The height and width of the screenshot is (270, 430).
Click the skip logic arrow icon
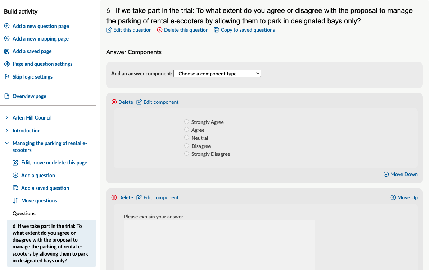point(7,76)
